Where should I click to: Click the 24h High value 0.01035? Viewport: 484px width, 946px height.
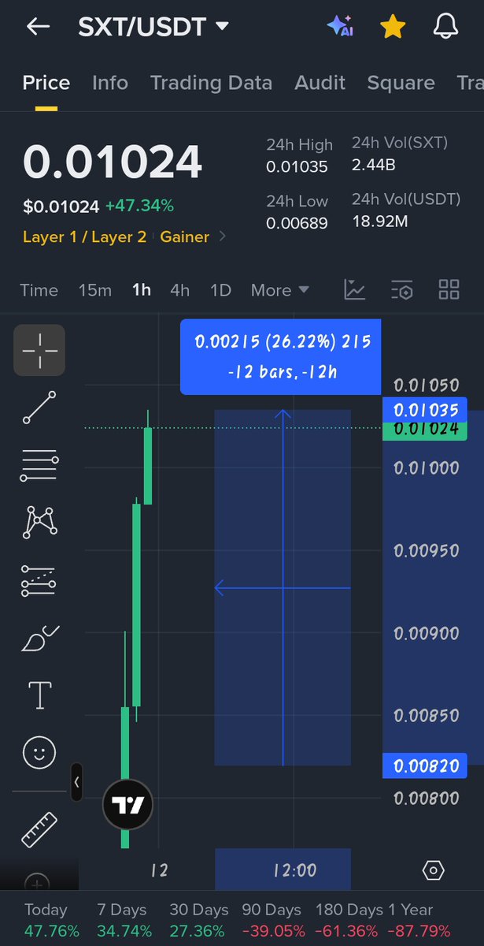click(x=296, y=166)
